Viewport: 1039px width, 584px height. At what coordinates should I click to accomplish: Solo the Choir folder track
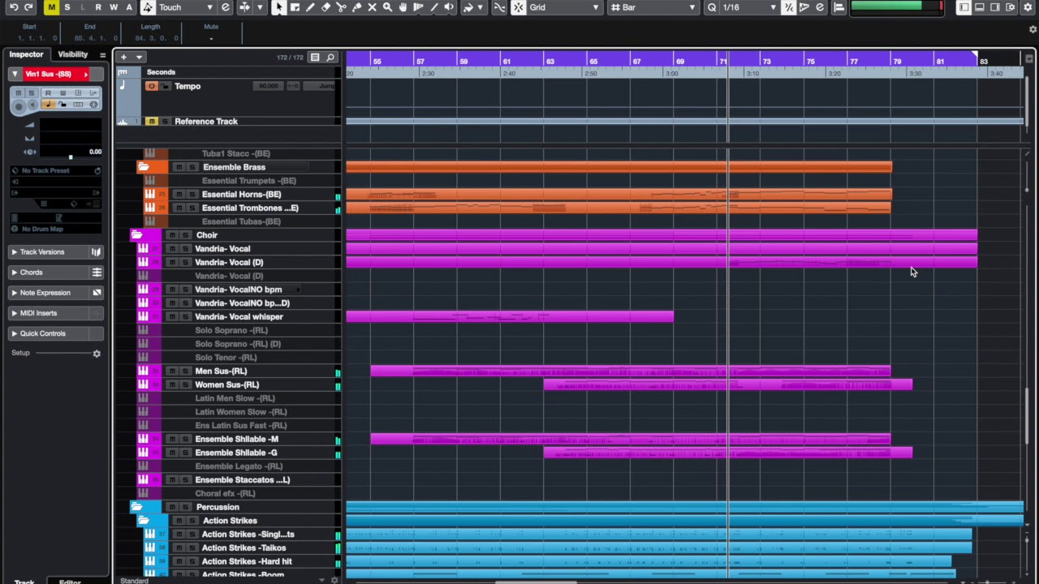pyautogui.click(x=185, y=235)
